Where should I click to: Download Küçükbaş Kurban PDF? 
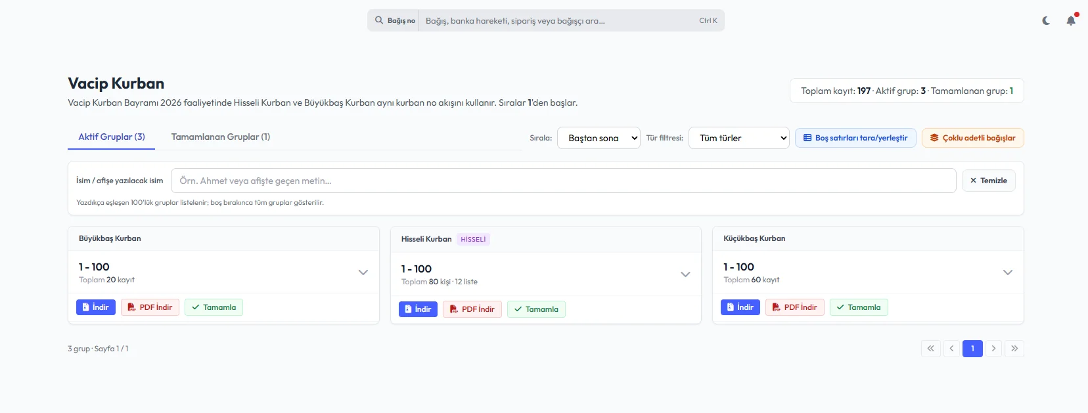point(794,307)
